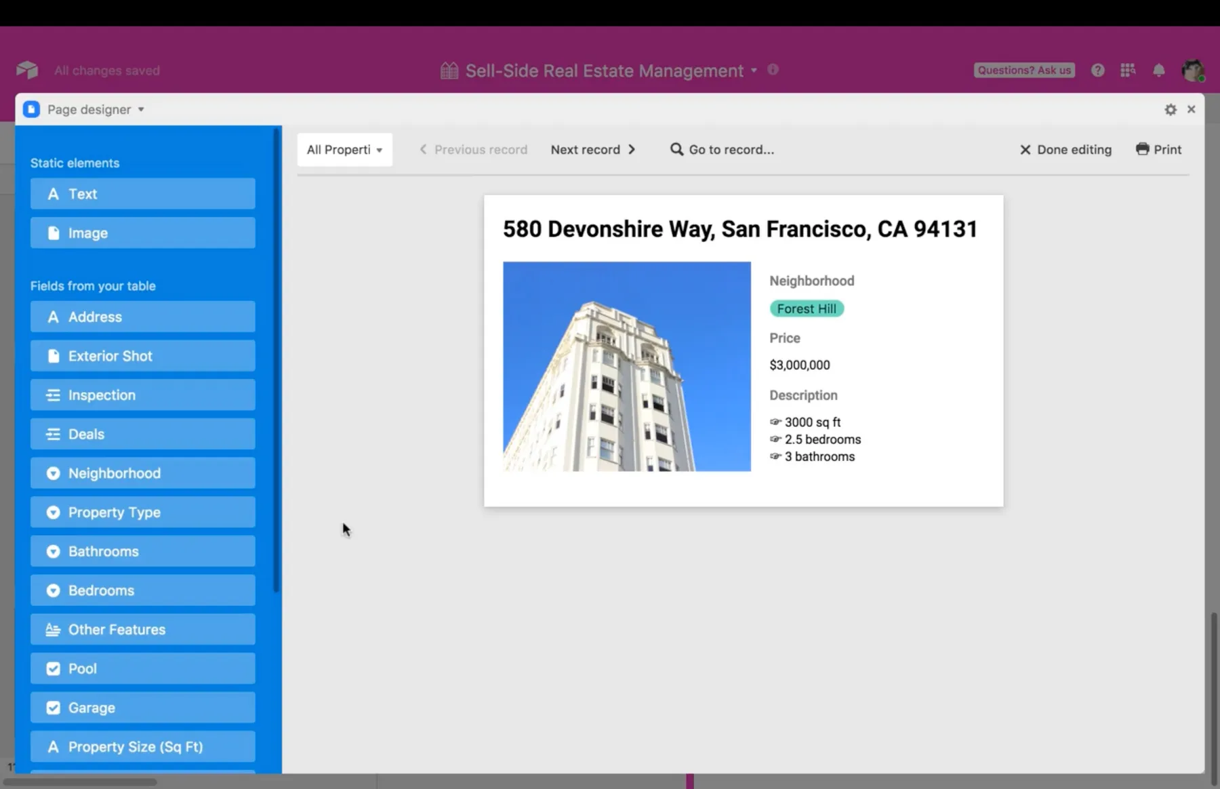Open the help question mark icon
This screenshot has height=789, width=1220.
(x=1097, y=70)
